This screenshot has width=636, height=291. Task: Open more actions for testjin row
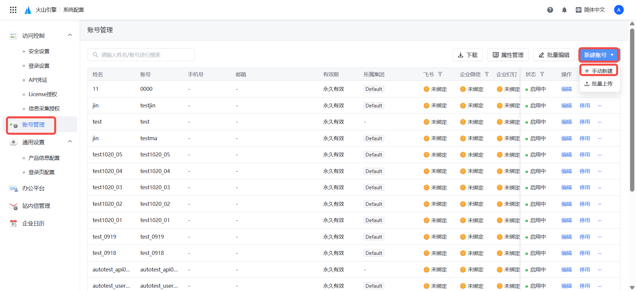coord(600,106)
